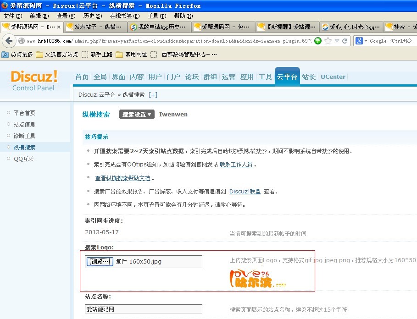This screenshot has height=319, width=417.
Task: Switch to the Iwenwen sub-tab
Action: pos(173,114)
